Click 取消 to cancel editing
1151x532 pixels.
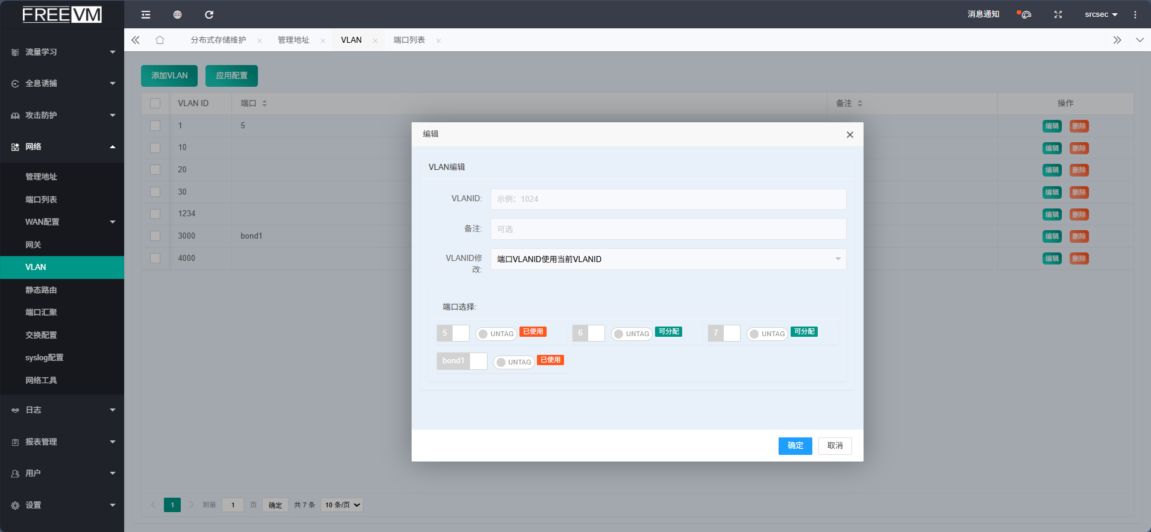835,446
